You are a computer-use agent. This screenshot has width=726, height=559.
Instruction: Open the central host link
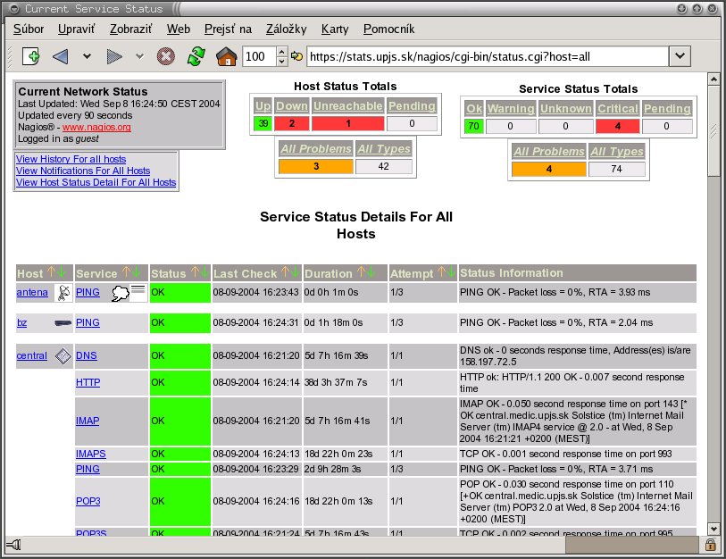[x=31, y=355]
